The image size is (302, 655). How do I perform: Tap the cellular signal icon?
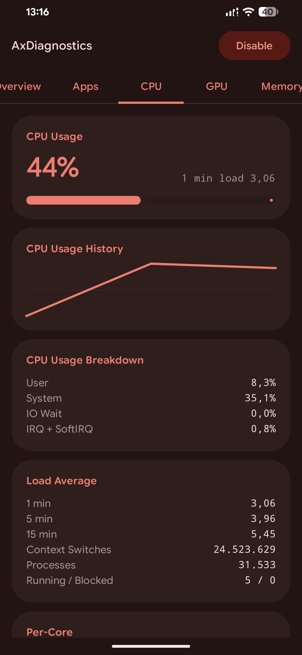pos(232,12)
